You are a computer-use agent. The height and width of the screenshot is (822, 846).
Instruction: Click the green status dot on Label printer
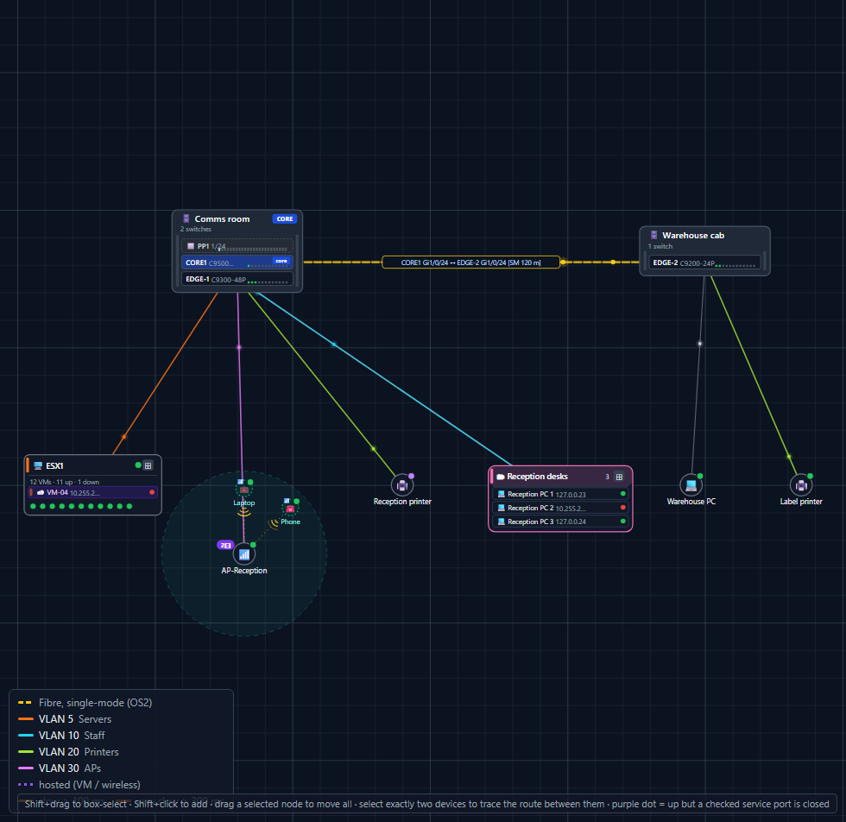point(811,476)
